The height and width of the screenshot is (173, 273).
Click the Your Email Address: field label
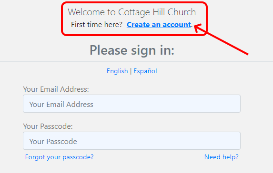coord(56,89)
